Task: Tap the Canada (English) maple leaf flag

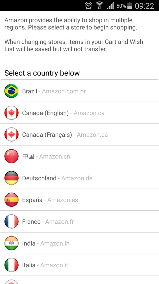Action: (x=11, y=113)
